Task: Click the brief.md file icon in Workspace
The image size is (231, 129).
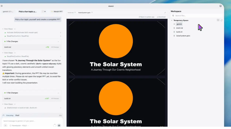Action: coord(174,28)
